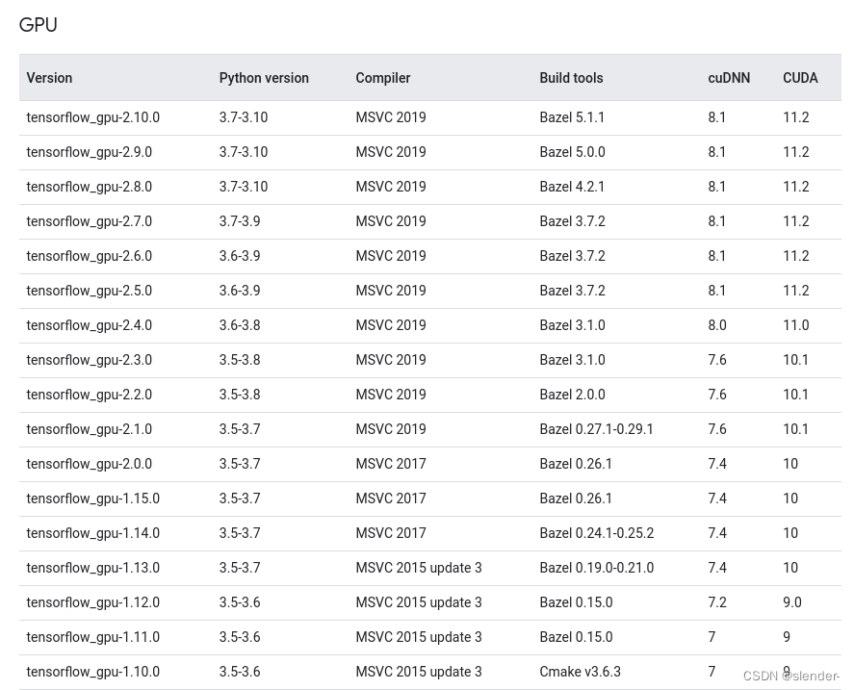Select the tensorflow_gpu-2.2.0 cell
Screen dimensions: 854x690
click(x=89, y=395)
